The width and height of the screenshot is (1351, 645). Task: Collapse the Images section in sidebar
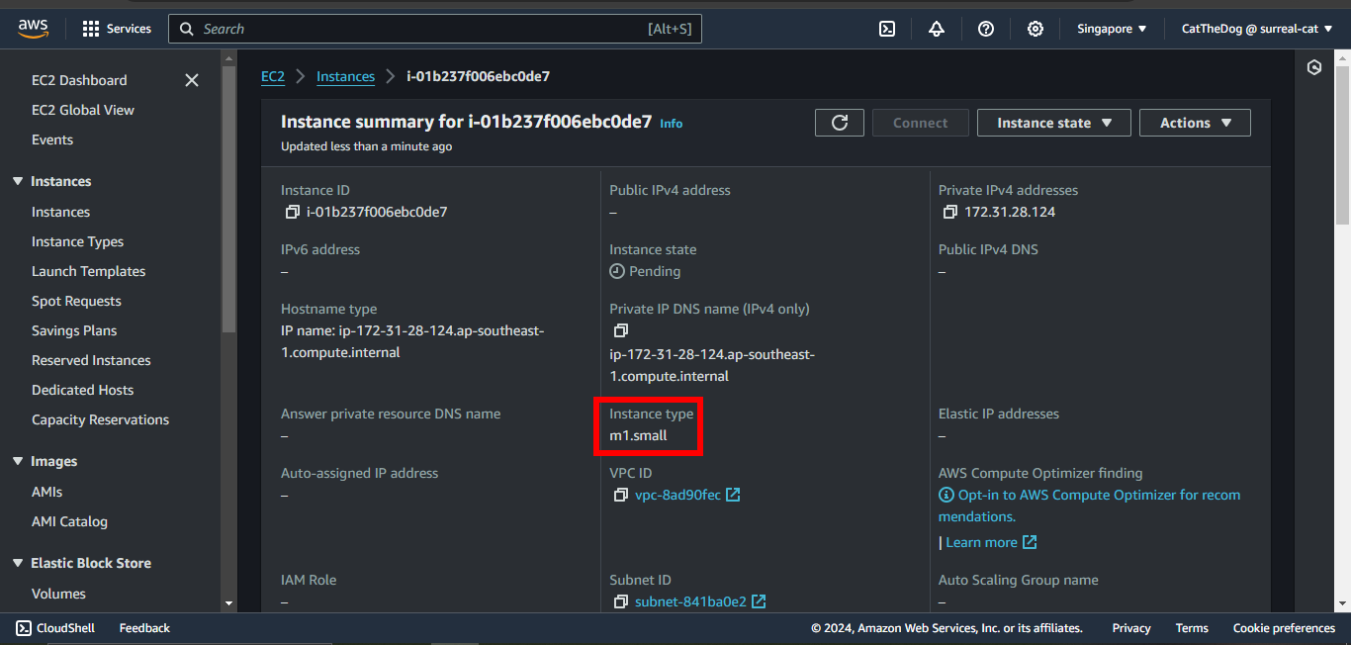point(18,461)
